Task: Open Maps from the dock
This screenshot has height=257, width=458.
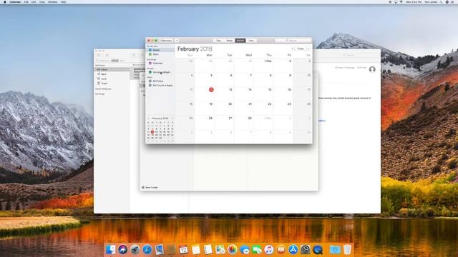Action: click(x=220, y=249)
